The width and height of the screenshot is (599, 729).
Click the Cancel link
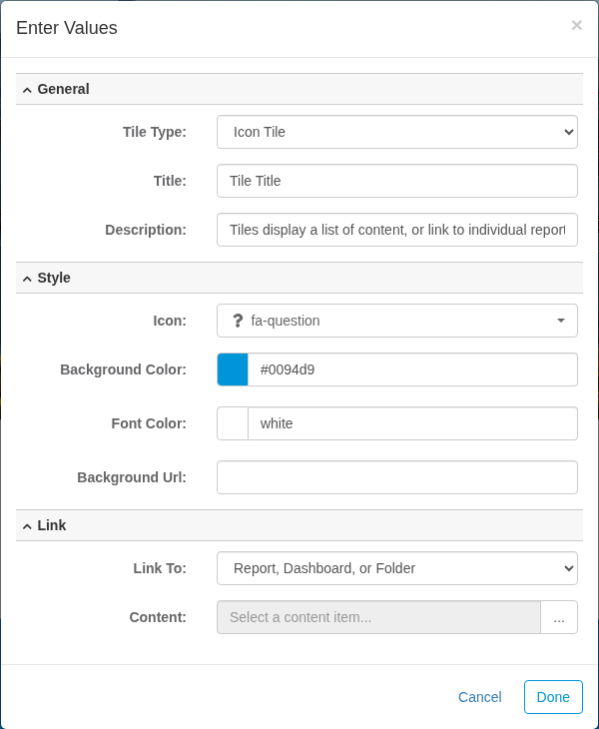click(x=479, y=697)
